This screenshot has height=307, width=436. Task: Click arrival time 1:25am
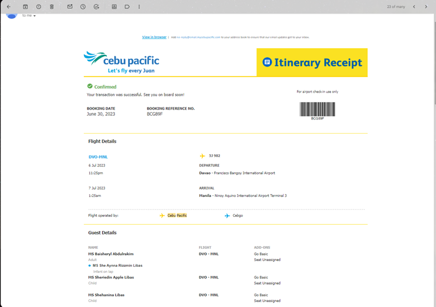[x=94, y=196]
